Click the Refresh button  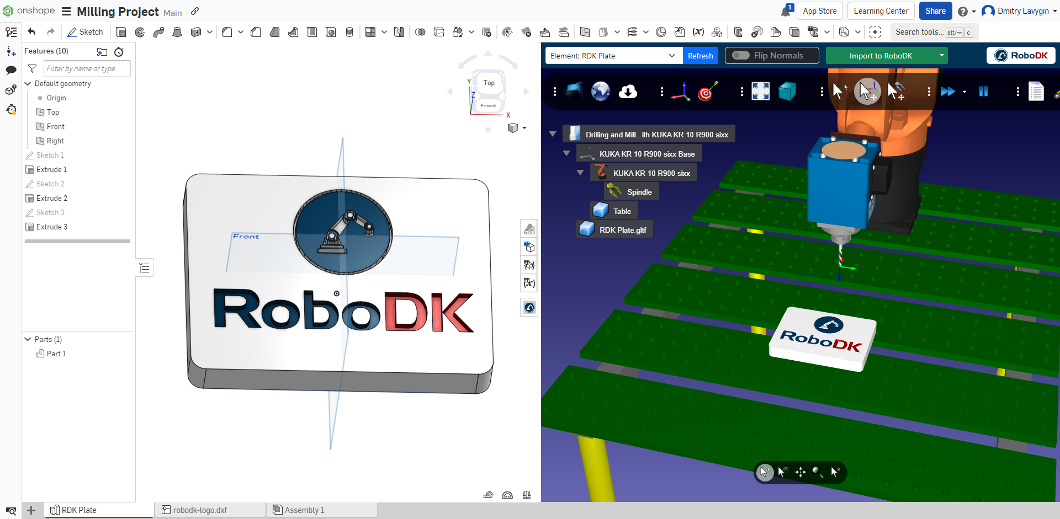point(700,55)
